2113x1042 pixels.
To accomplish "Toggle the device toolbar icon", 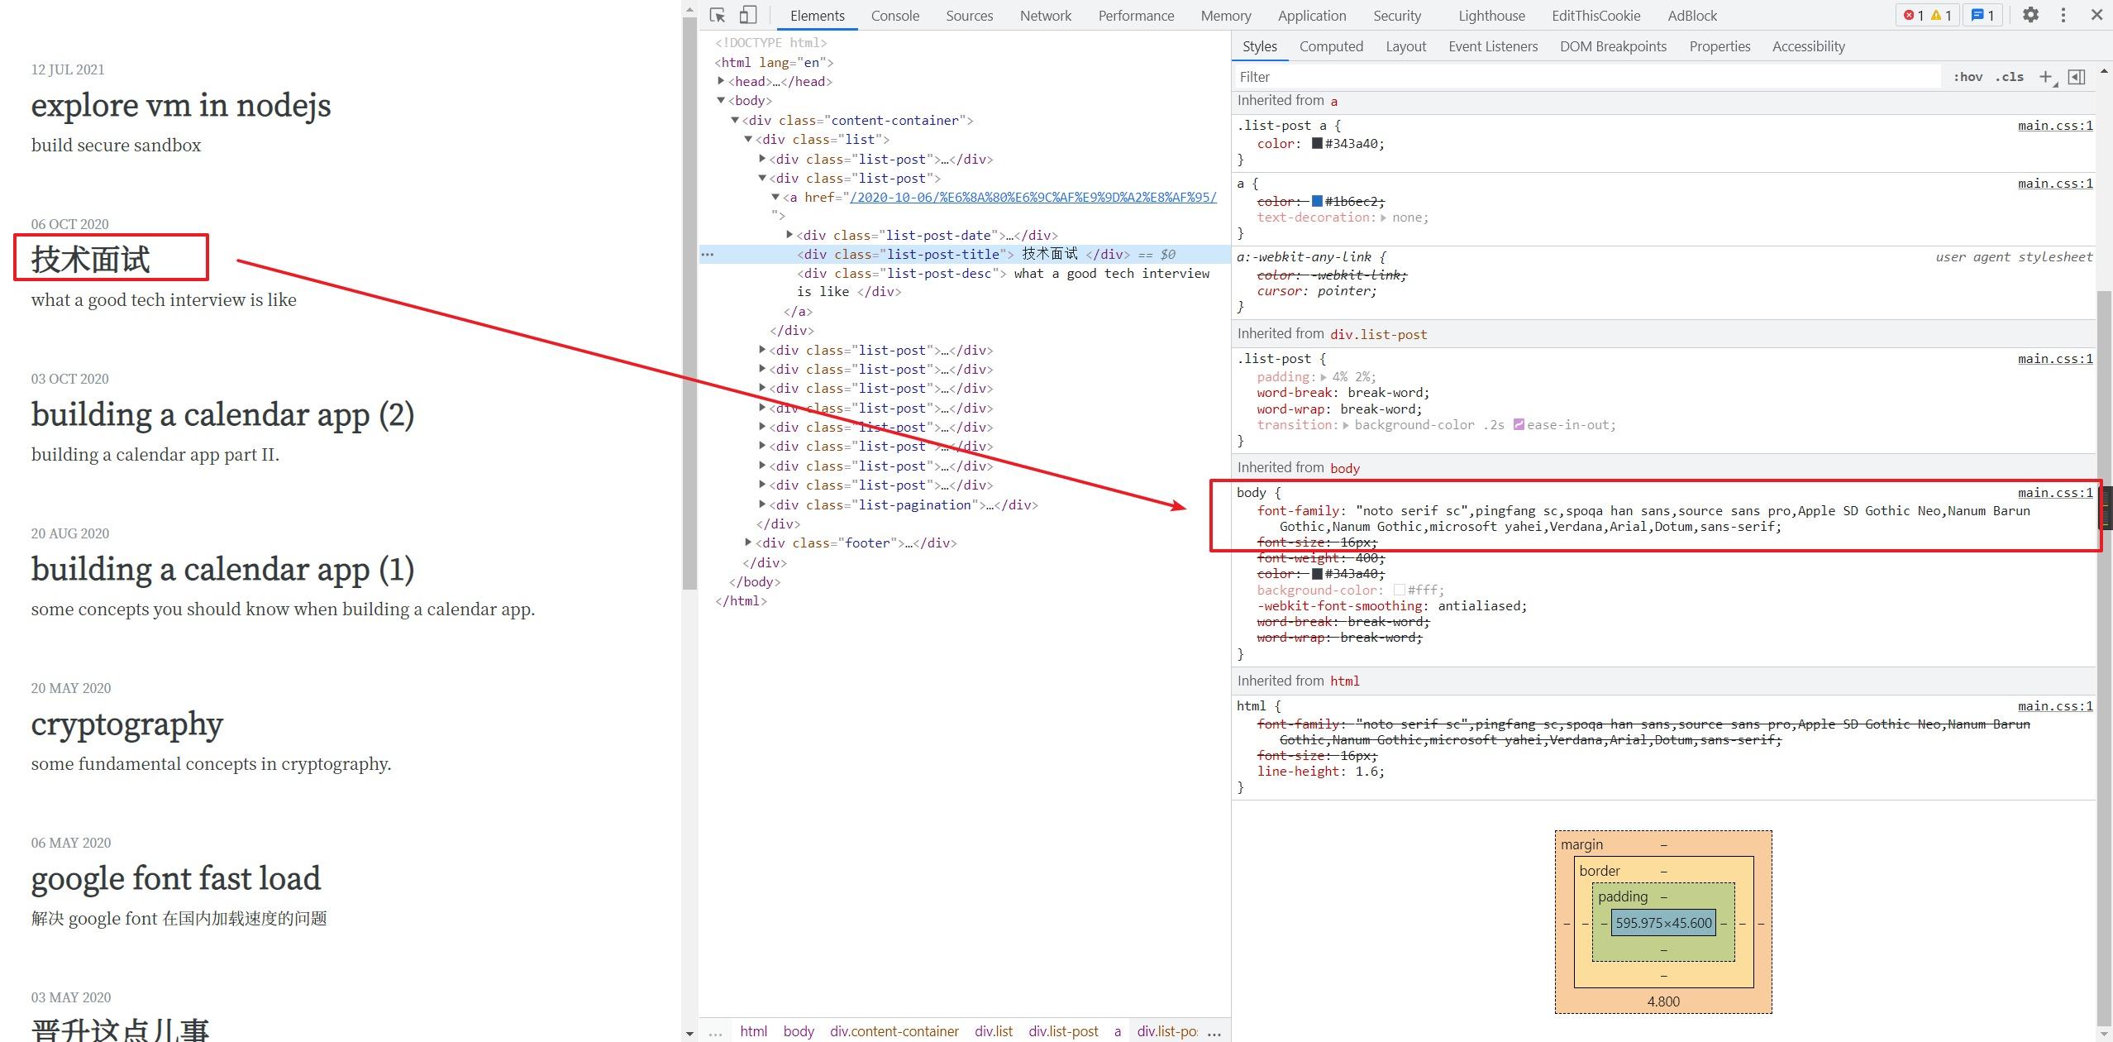I will pos(747,15).
